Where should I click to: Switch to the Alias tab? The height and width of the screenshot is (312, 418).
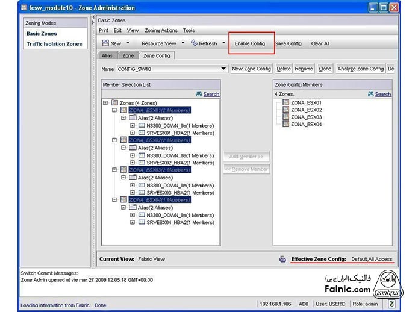coord(107,55)
